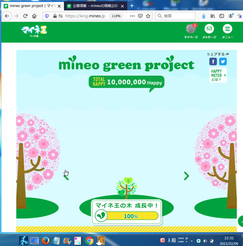Reset the 110% zoom level badge
This screenshot has height=246, width=243.
point(116,16)
